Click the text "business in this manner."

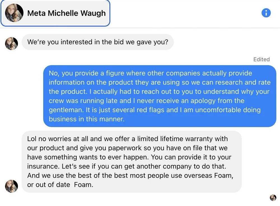click(87, 119)
